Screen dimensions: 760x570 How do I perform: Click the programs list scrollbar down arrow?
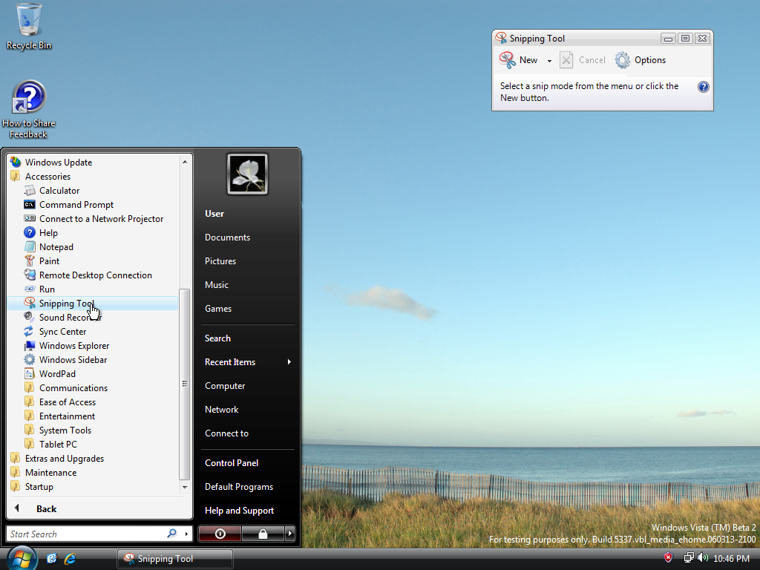pos(185,487)
